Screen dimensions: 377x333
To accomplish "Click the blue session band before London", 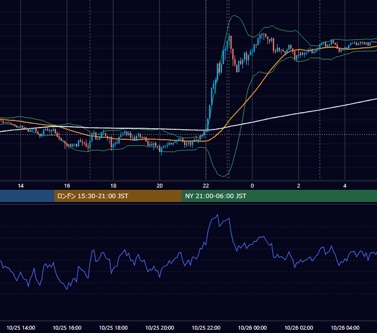I will 27,196.
